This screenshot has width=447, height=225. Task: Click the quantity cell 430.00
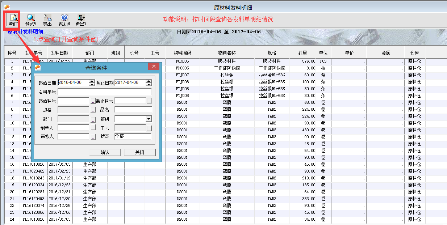[303, 130]
